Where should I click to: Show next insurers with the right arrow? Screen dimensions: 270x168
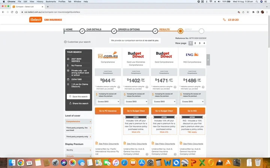pos(208,60)
